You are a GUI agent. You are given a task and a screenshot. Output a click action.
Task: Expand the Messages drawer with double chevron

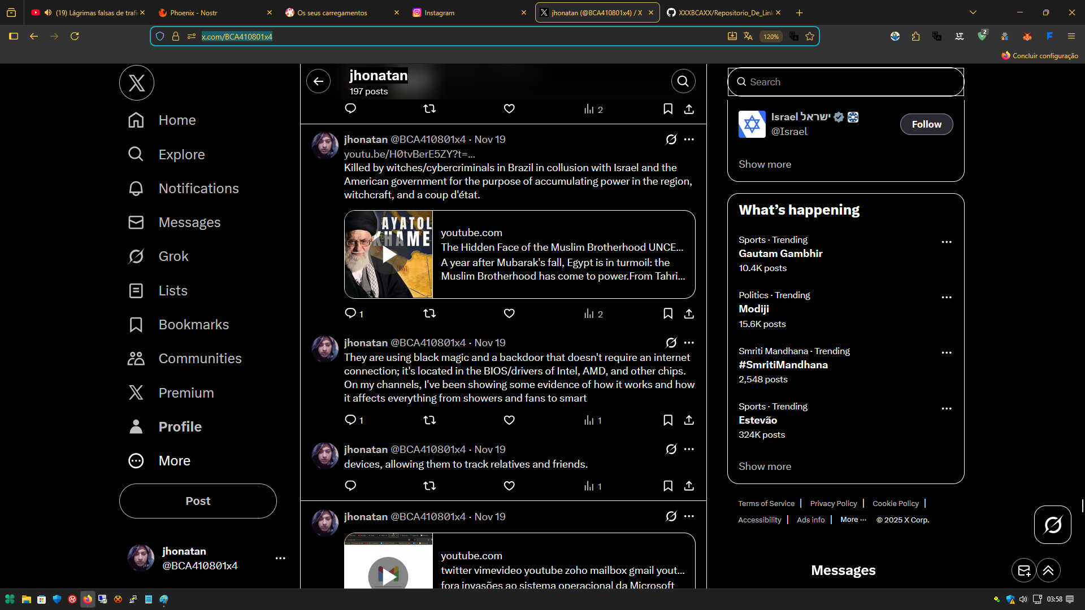click(x=1048, y=570)
